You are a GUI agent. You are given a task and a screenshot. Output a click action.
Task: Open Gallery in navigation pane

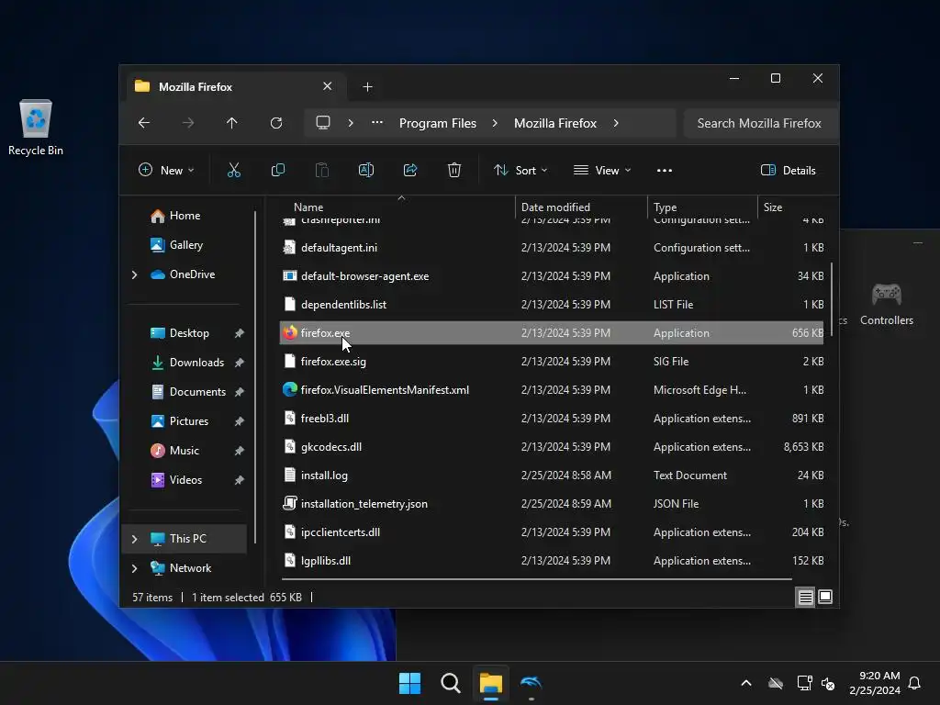pyautogui.click(x=185, y=245)
